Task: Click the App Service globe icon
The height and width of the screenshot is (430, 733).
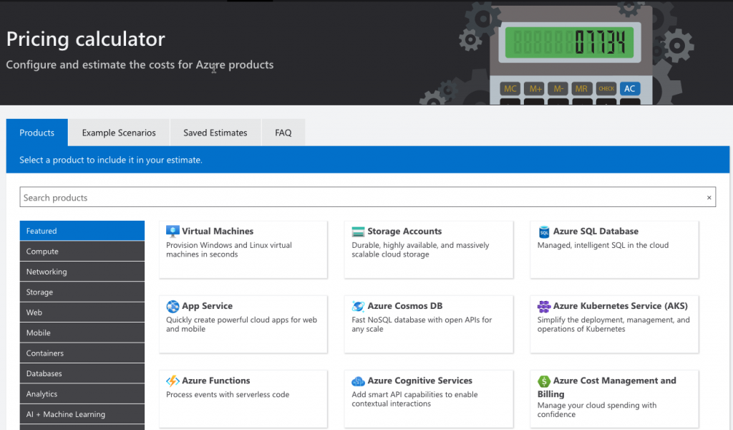Action: click(173, 307)
